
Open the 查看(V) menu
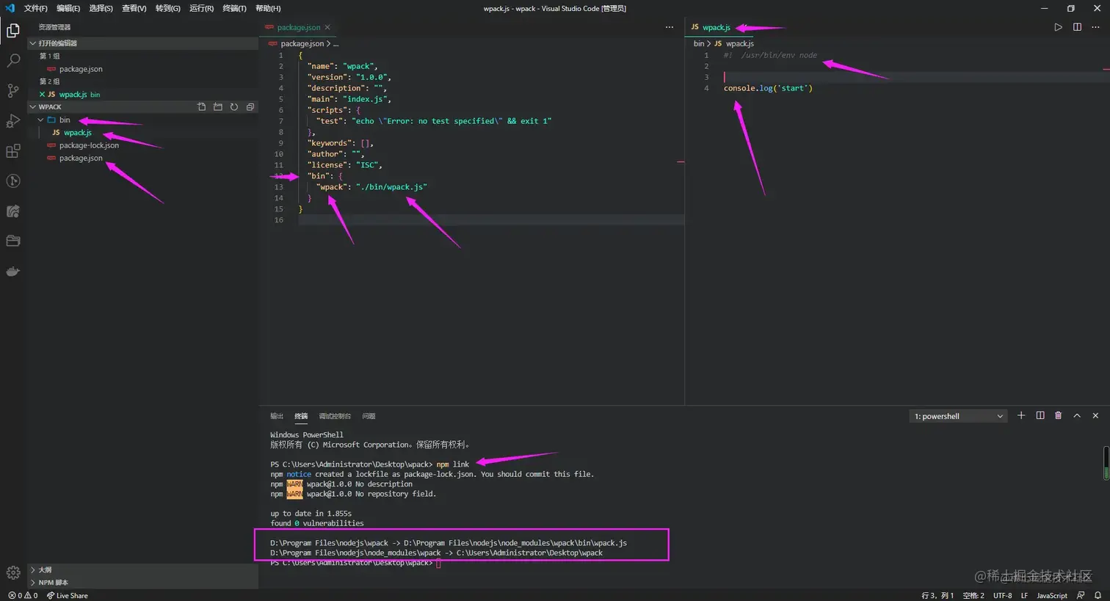coord(134,8)
